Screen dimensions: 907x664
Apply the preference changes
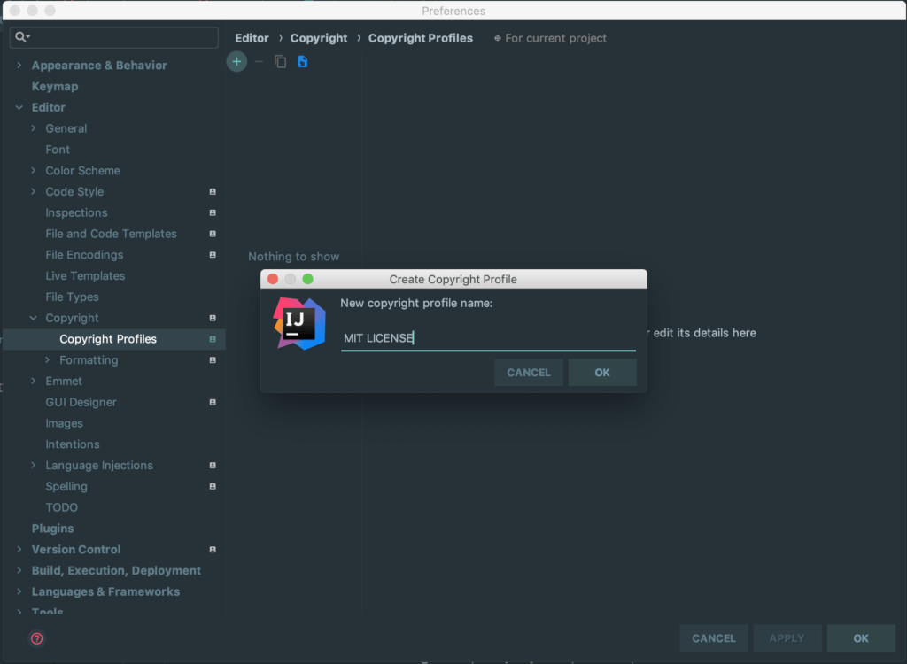click(787, 637)
